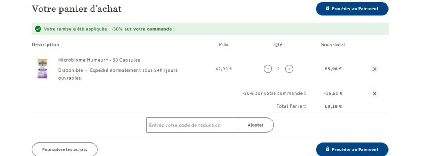
Task: Click top Procéder au Paiement button
Action: [x=352, y=9]
